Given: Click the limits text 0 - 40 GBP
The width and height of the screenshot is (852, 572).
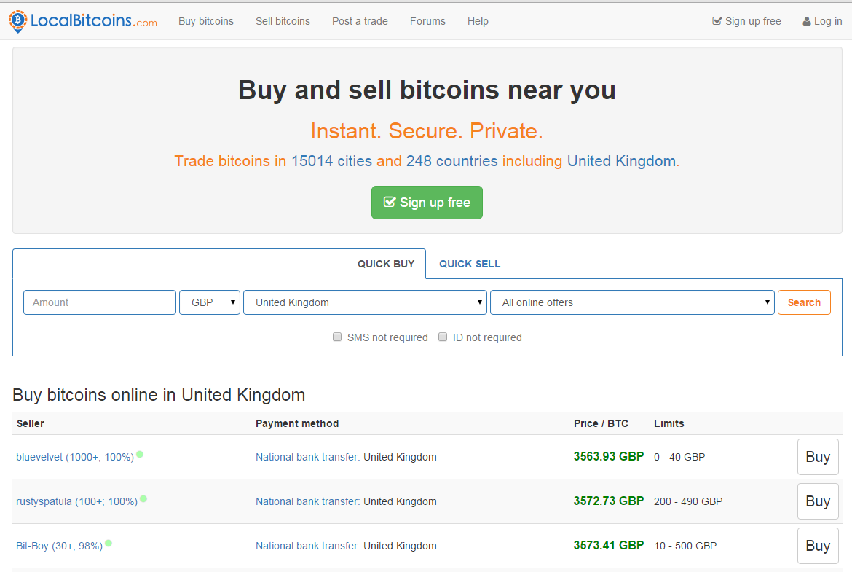Looking at the screenshot, I should (679, 458).
